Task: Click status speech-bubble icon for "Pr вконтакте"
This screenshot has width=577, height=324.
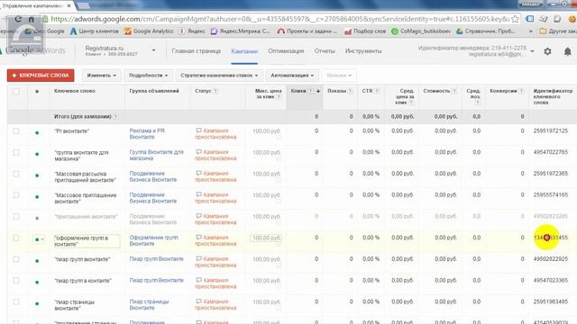Action: (198, 130)
